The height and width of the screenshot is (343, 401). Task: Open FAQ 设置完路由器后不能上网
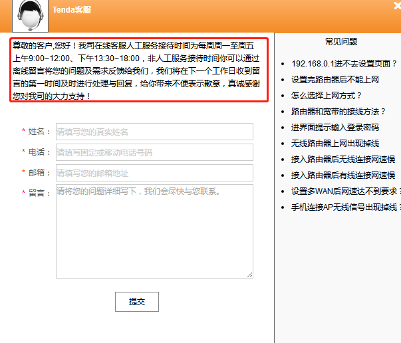tap(334, 80)
